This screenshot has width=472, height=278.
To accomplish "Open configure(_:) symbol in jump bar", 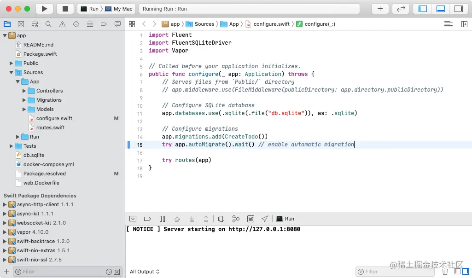I will point(316,24).
